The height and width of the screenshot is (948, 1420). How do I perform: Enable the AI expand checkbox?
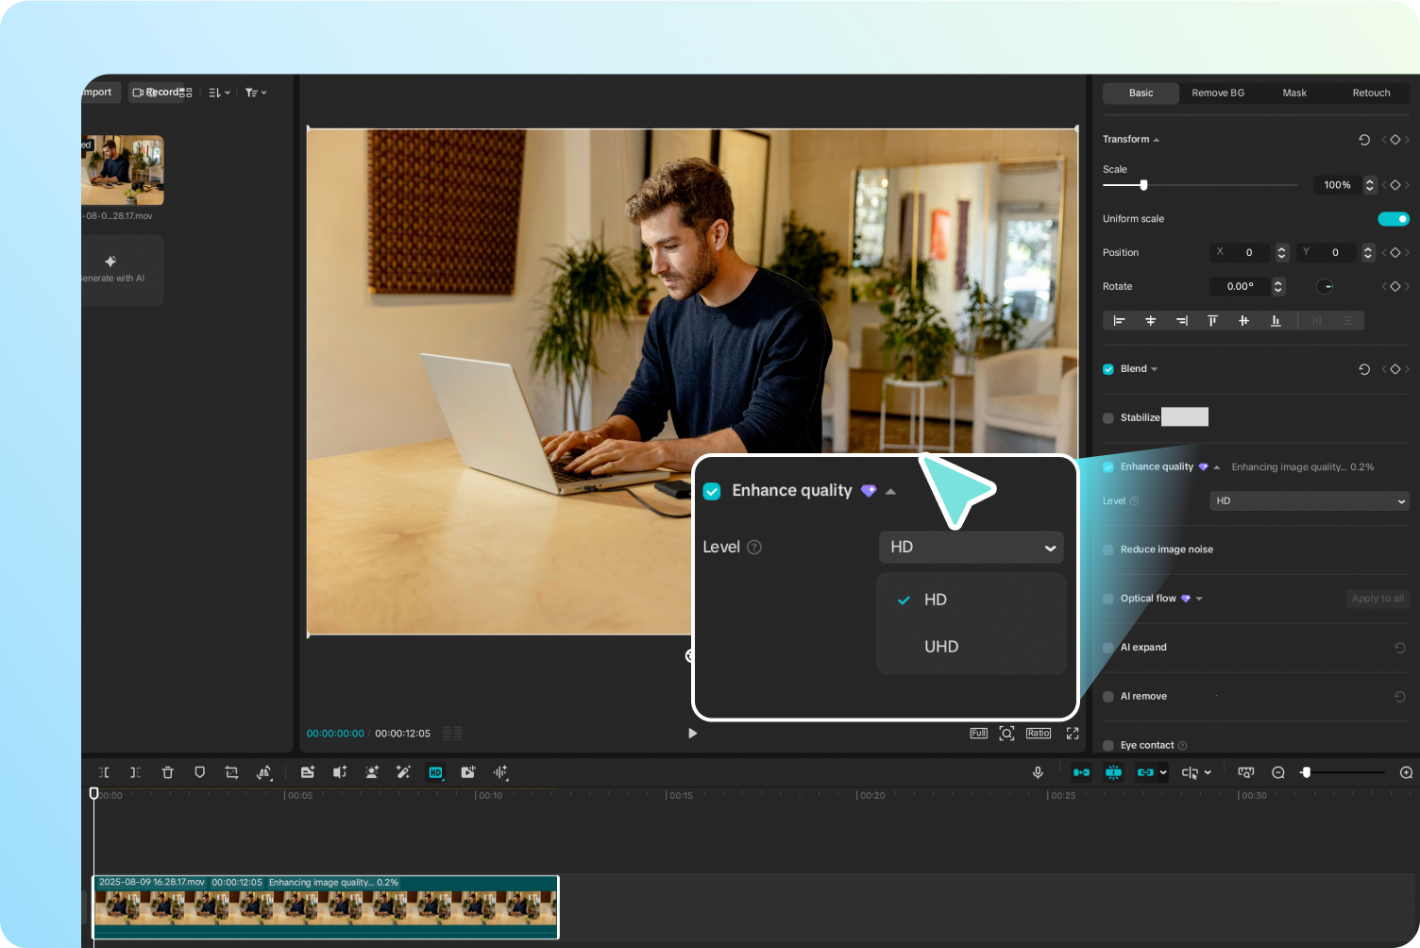pos(1108,648)
